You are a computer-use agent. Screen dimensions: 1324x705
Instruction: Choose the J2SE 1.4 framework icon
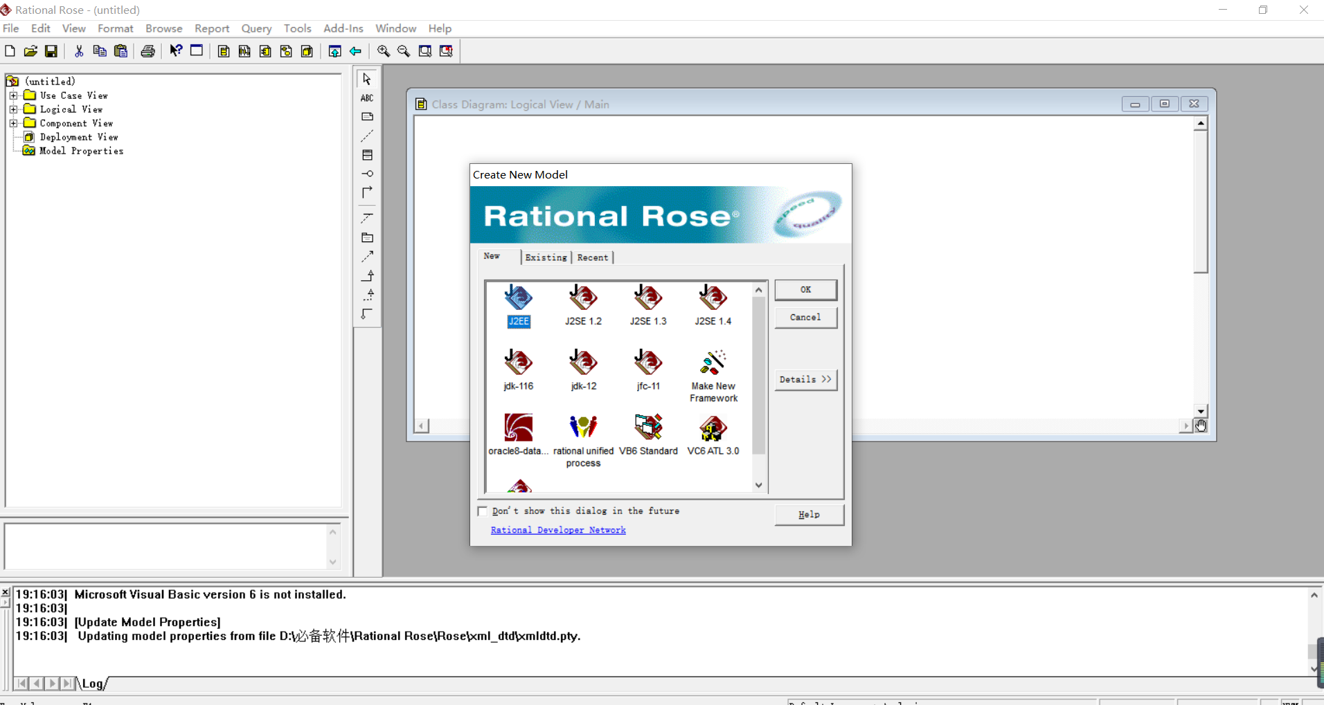[x=713, y=305]
